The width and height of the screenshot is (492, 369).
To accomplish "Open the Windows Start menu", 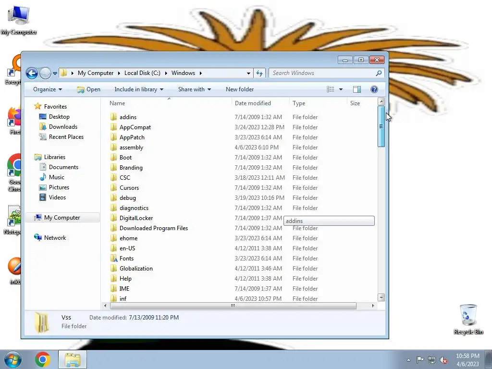I will click(x=13, y=359).
